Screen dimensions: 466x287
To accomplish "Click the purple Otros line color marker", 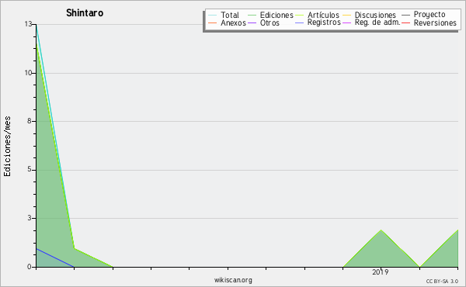I will point(252,22).
